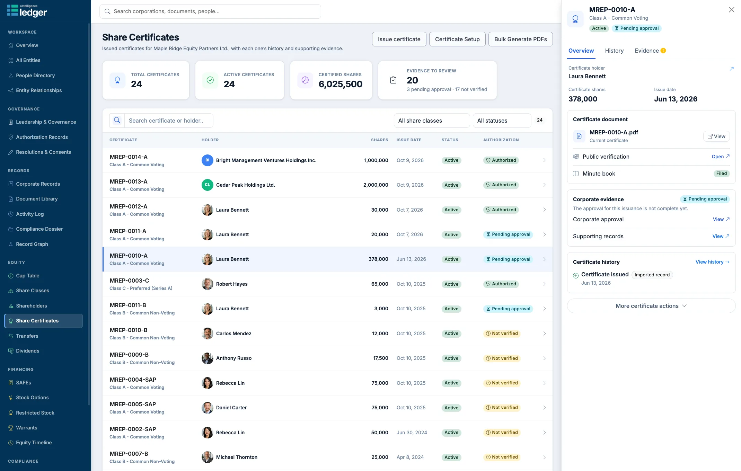Switch to the Evidence tab

[x=650, y=51]
